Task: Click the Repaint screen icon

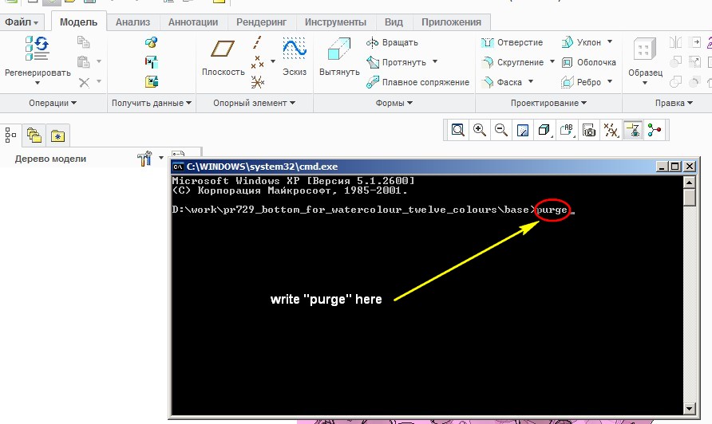Action: 523,131
